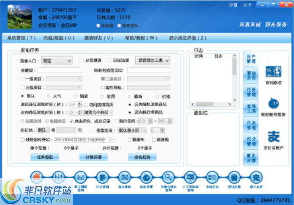
Task: Switch to 任务管理 side tab
Action: (x=251, y=92)
